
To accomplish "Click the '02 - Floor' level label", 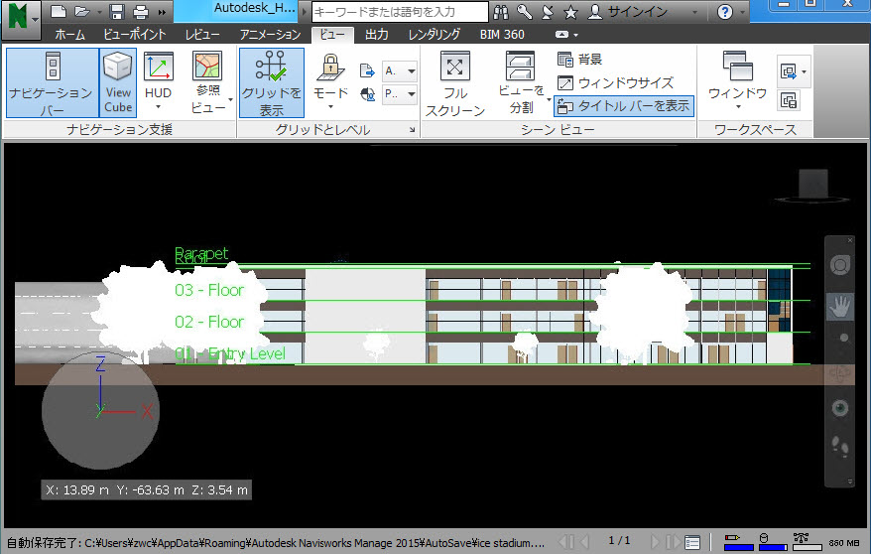I will click(209, 322).
